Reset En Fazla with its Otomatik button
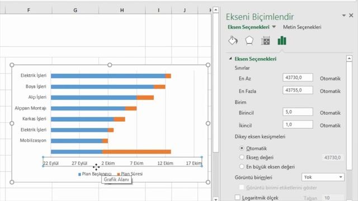The width and height of the screenshot is (358, 201). (330, 91)
